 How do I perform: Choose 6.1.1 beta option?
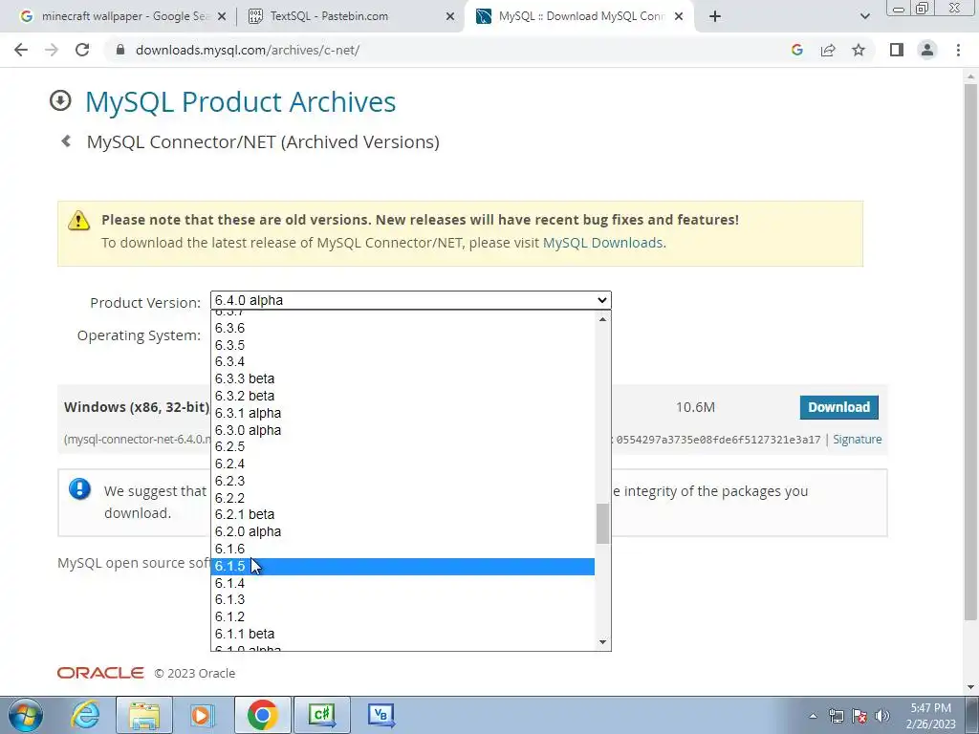click(402, 634)
